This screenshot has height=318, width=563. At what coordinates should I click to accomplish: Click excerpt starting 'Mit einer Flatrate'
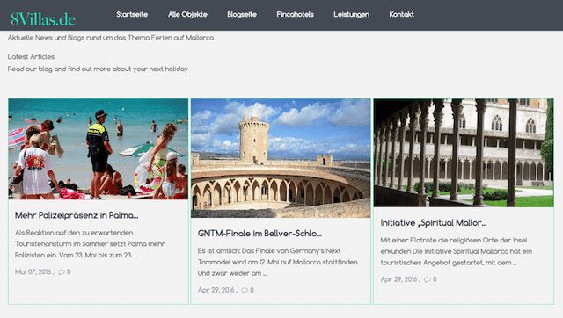tap(456, 251)
